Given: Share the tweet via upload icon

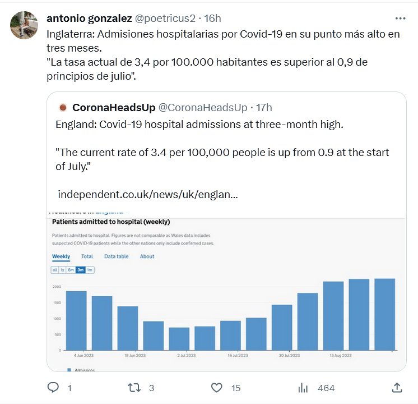Looking at the screenshot, I should point(396,388).
